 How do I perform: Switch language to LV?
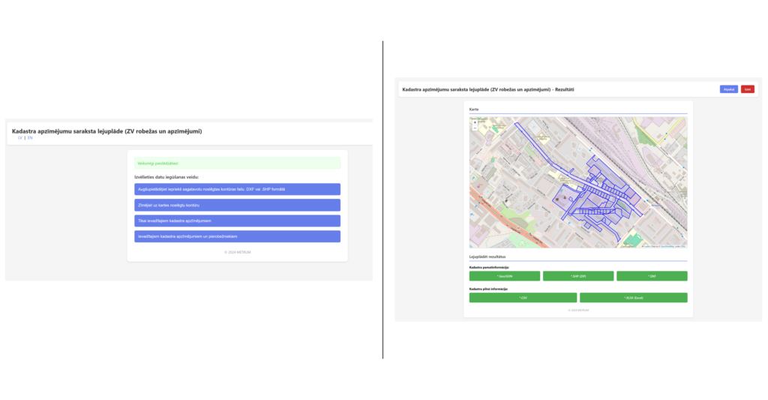click(20, 138)
